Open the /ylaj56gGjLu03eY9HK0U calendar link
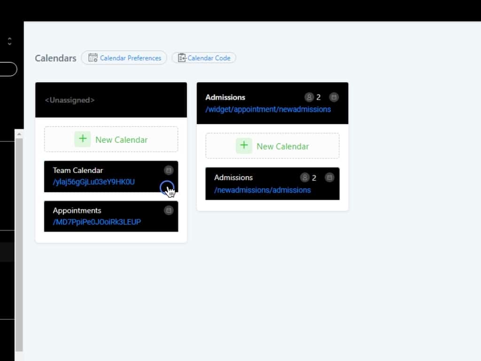Viewport: 481px width, 361px height. pyautogui.click(x=93, y=182)
